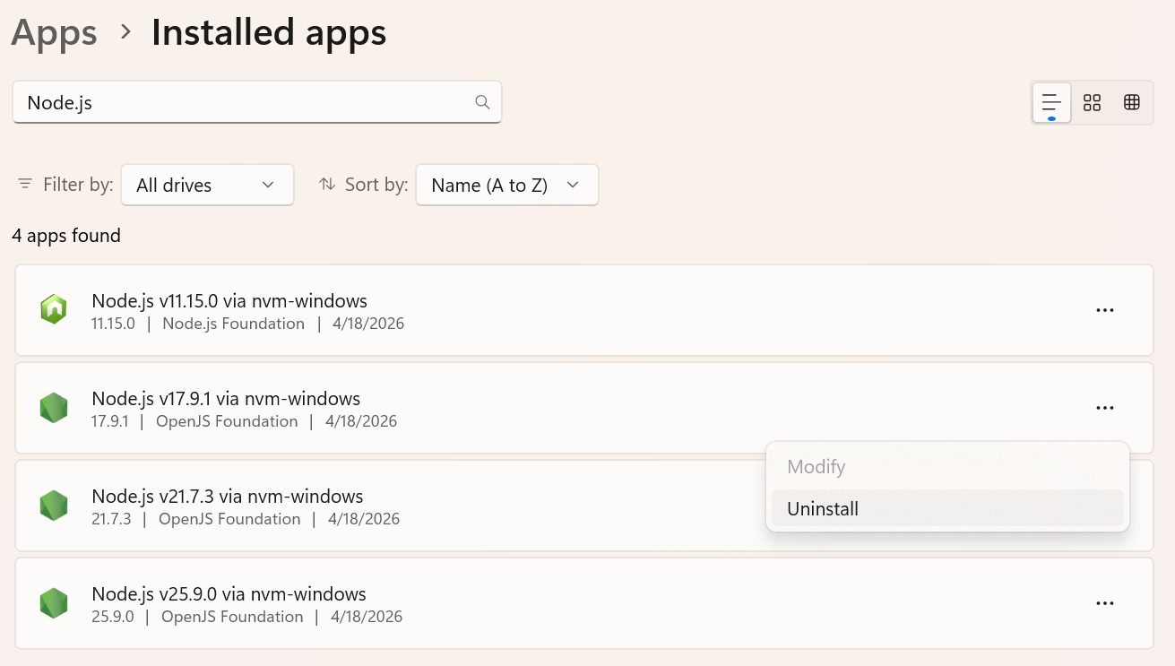Click "OpenJS Foundation" in the v25.9.0 row

[232, 617]
